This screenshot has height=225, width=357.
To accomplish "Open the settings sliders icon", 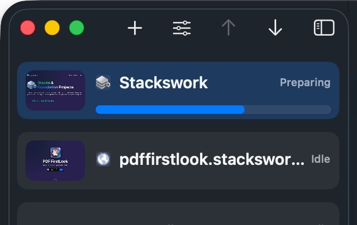I will coord(181,28).
